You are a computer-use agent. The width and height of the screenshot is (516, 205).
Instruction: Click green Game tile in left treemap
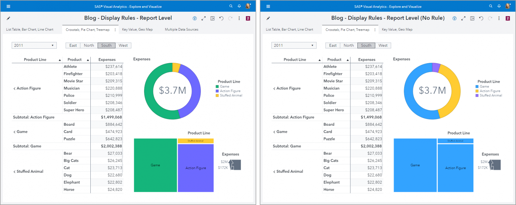coord(155,165)
